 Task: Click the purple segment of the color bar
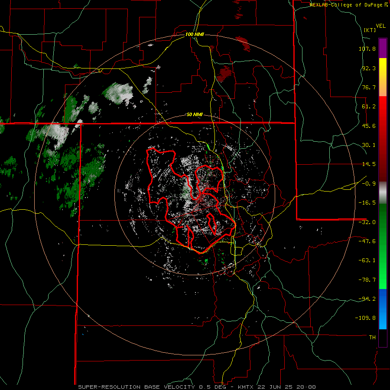coord(383,48)
